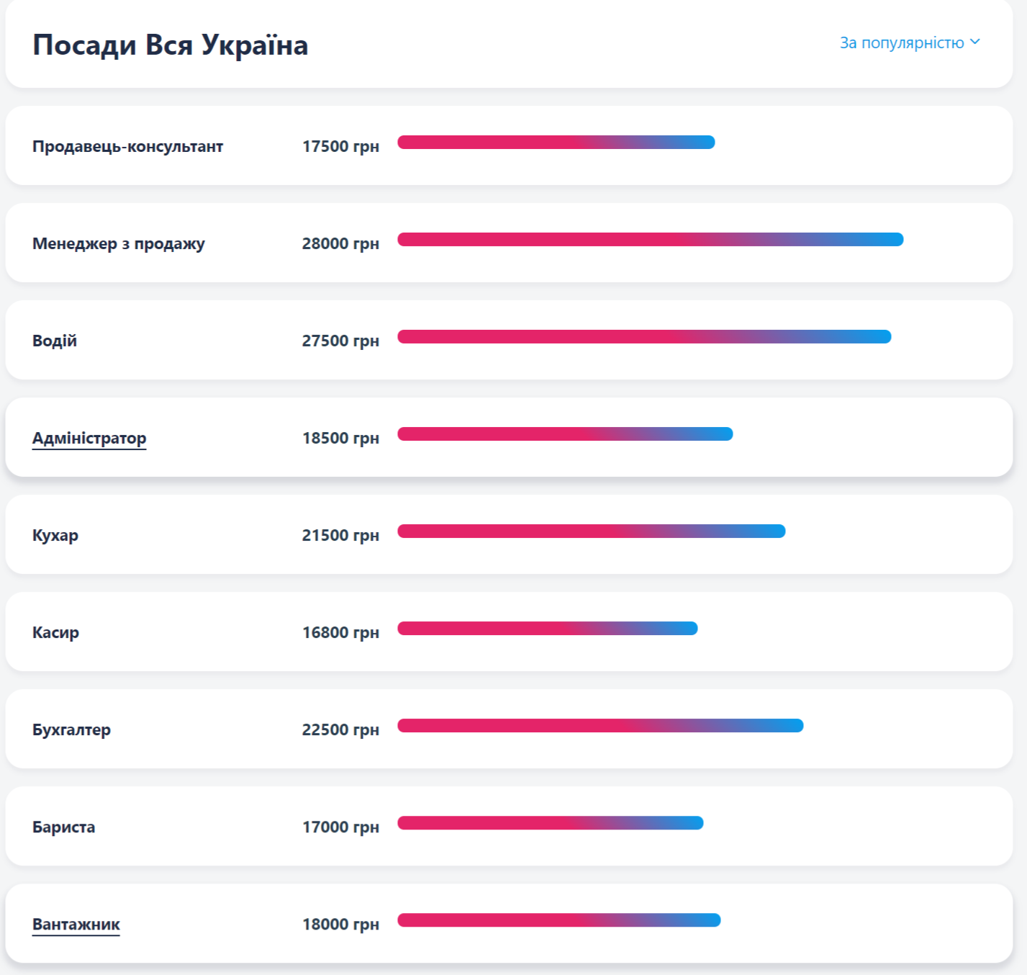Viewport: 1027px width, 975px height.
Task: Click the 21500 грн Кухар salary figure
Action: (x=340, y=535)
